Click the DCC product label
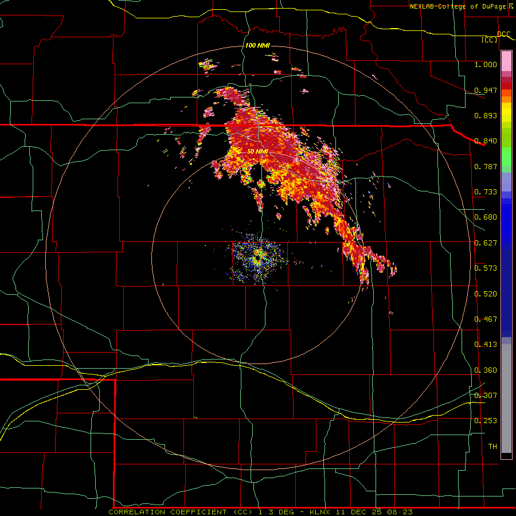Viewport: 516px width, 516px height. point(503,34)
